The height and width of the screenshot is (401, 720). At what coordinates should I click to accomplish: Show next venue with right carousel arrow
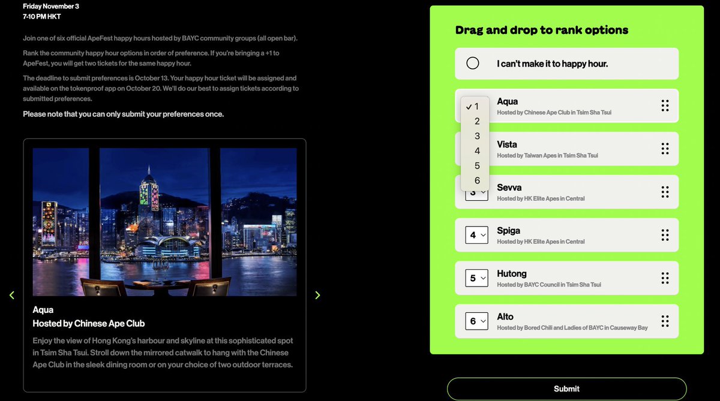pyautogui.click(x=317, y=295)
